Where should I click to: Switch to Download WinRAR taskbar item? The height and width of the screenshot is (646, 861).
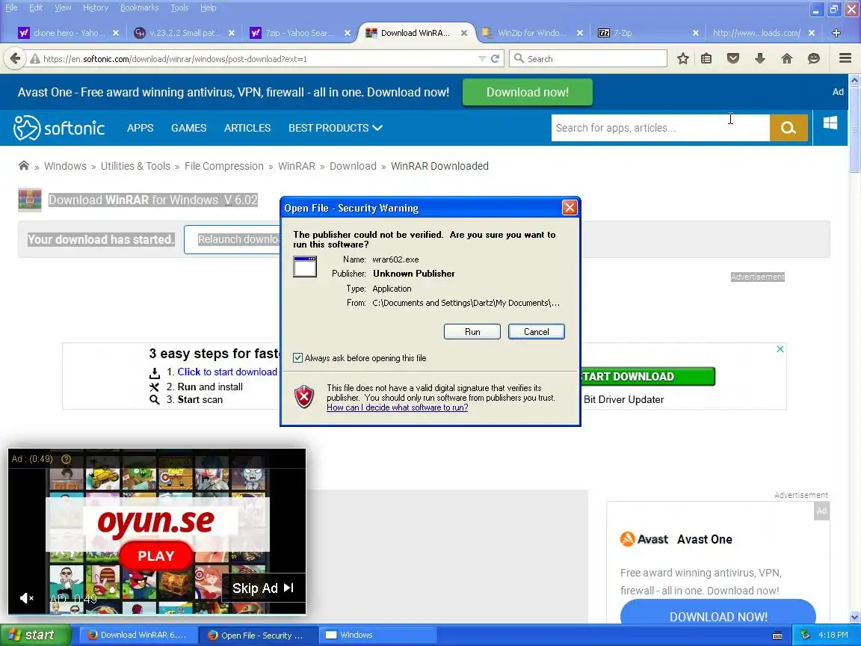138,635
